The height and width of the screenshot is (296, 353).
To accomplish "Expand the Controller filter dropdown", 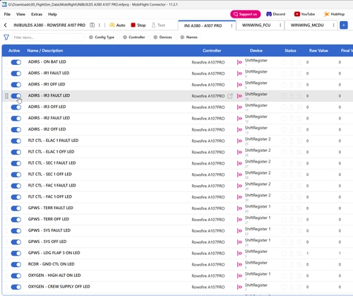I will [134, 37].
